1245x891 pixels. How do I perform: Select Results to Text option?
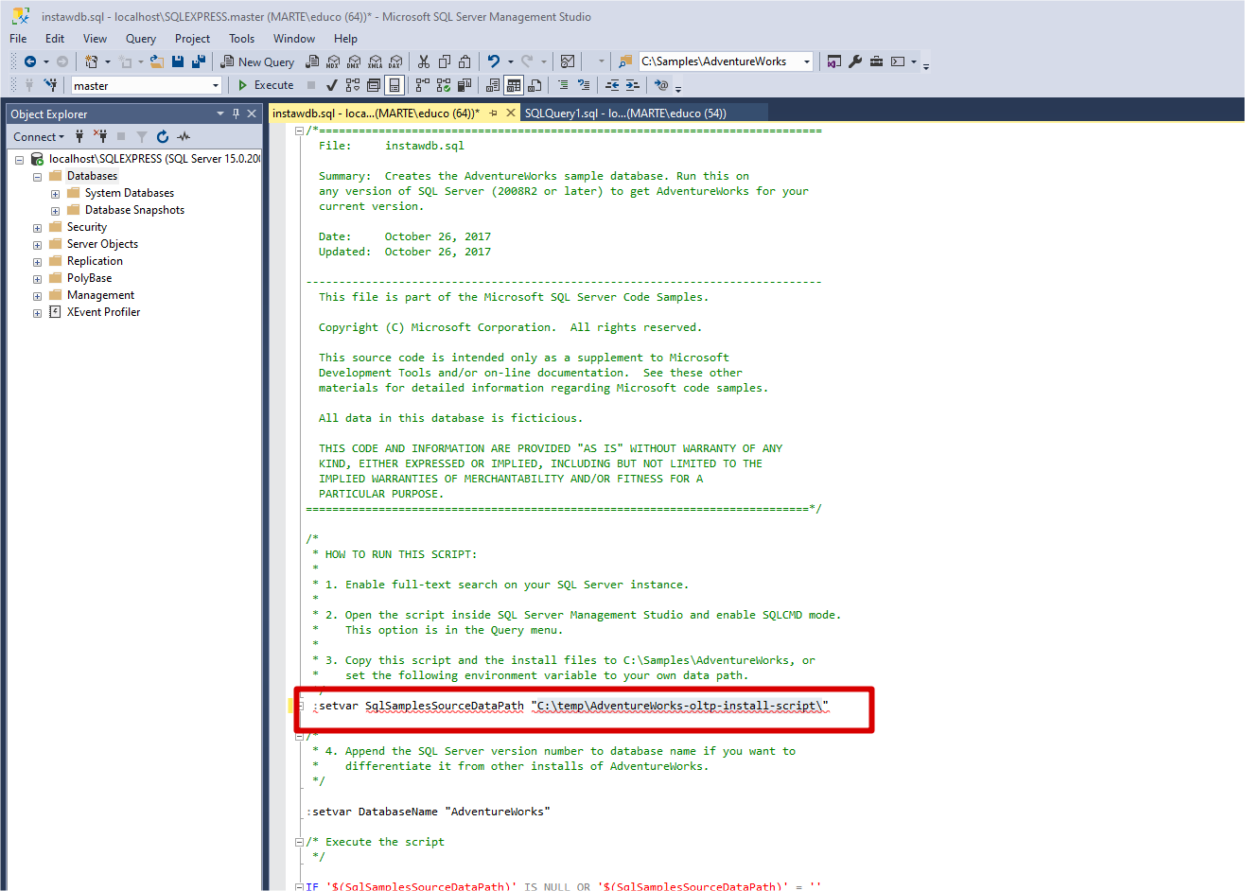point(493,85)
